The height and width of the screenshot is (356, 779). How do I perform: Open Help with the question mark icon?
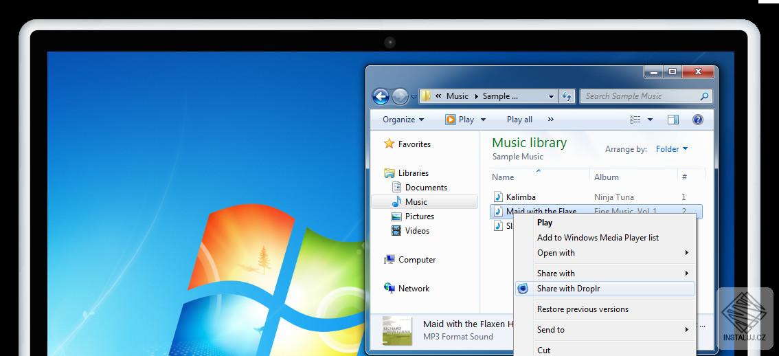[x=697, y=120]
